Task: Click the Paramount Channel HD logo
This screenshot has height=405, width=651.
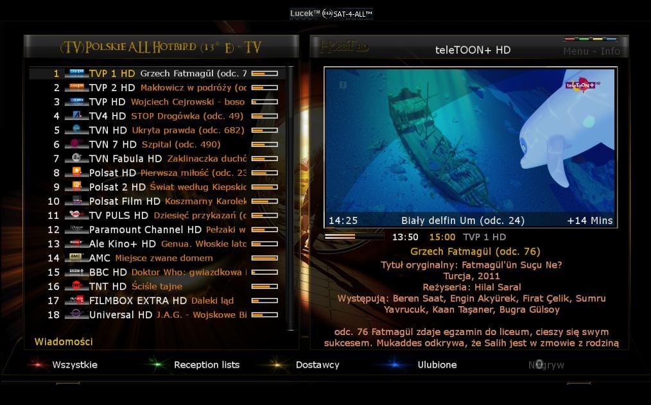Action: click(x=76, y=229)
